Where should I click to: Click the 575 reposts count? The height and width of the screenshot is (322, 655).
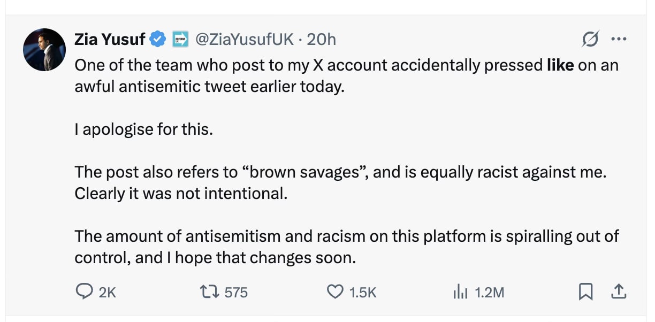pyautogui.click(x=236, y=292)
